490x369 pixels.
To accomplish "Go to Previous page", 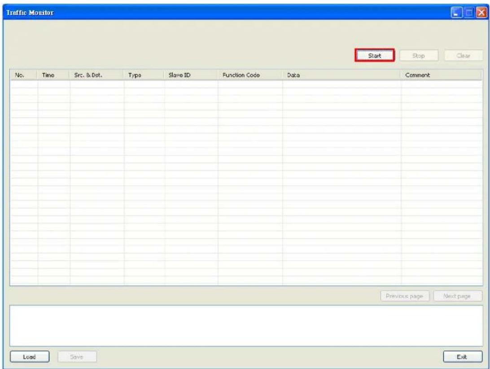I will coord(405,296).
